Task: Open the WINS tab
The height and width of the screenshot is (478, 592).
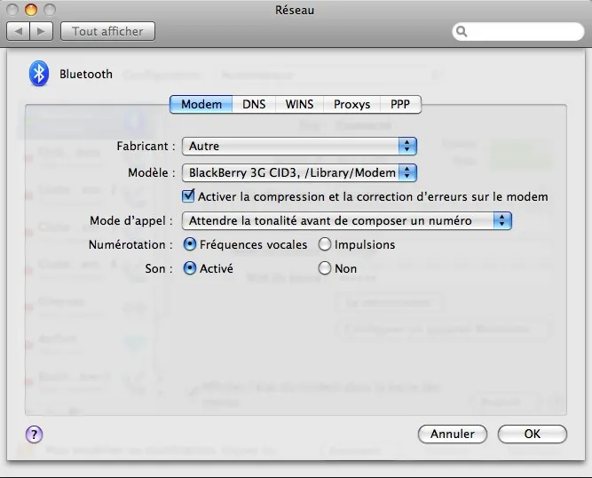Action: [x=299, y=104]
